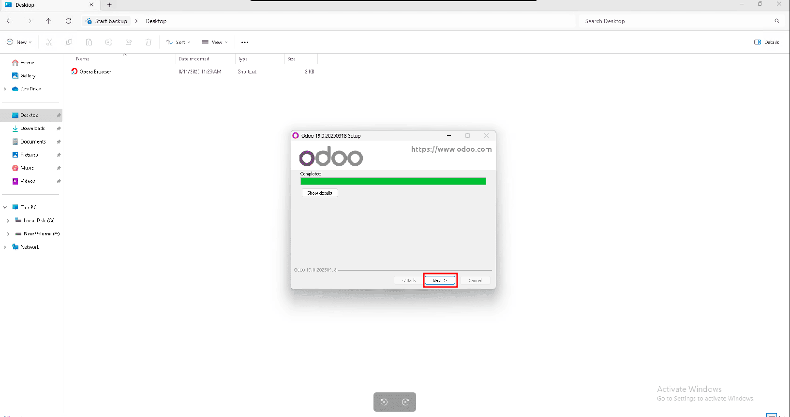Click the green installation progress bar

click(393, 181)
